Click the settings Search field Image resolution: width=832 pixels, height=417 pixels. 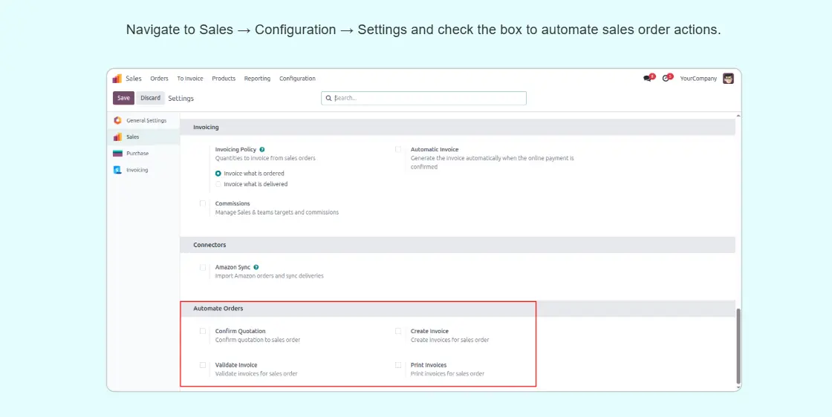coord(427,98)
